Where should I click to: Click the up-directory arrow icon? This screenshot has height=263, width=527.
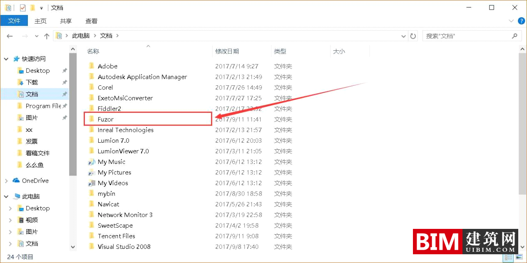[47, 36]
